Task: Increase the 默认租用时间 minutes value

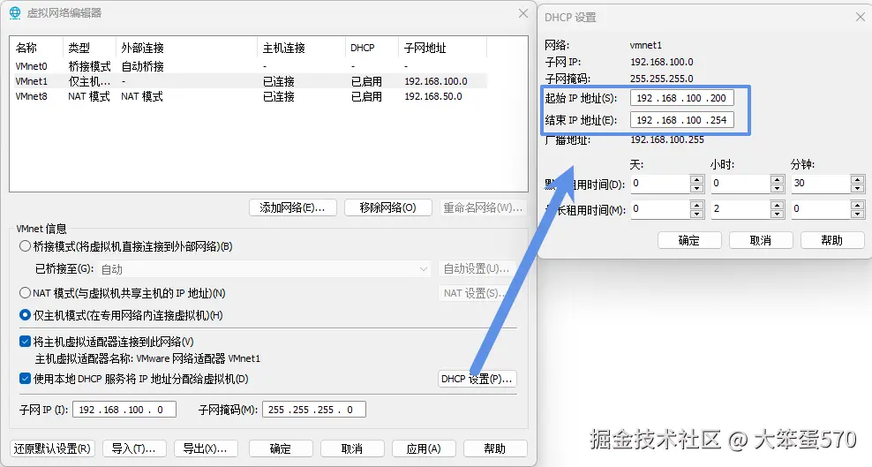Action: click(x=857, y=179)
